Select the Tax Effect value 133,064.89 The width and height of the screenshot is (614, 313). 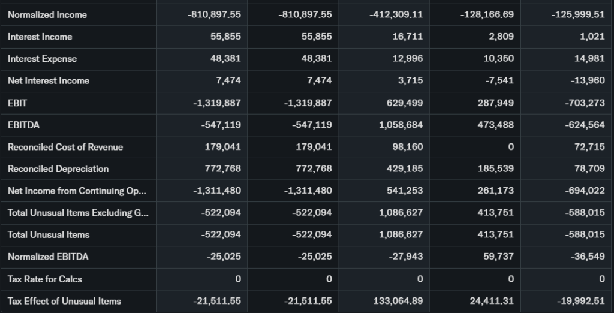[397, 301]
